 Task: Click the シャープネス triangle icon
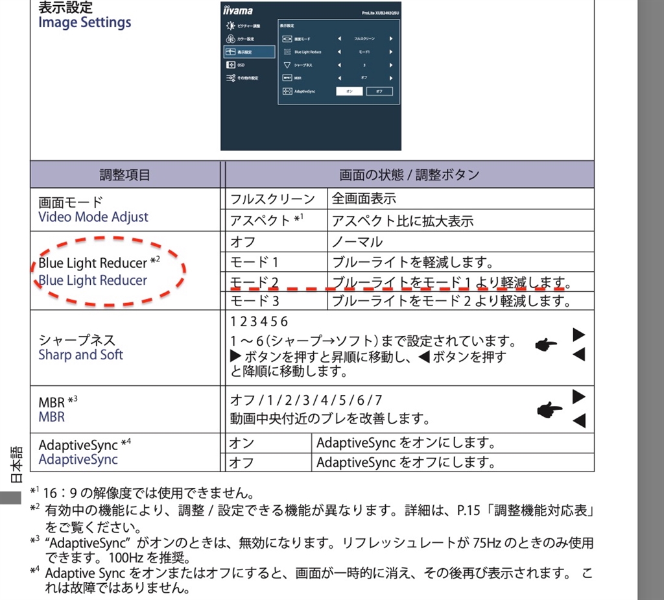[287, 65]
